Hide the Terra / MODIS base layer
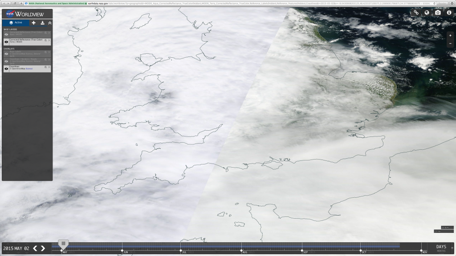 coord(6,42)
